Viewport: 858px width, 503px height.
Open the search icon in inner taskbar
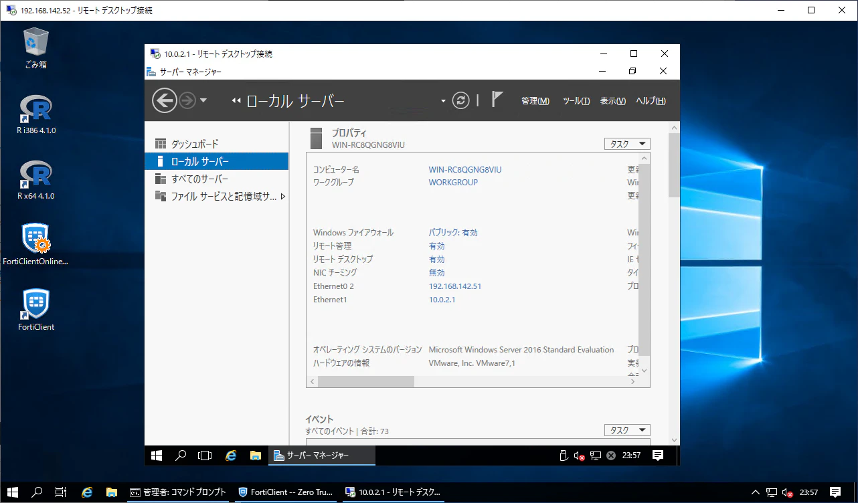pos(181,456)
